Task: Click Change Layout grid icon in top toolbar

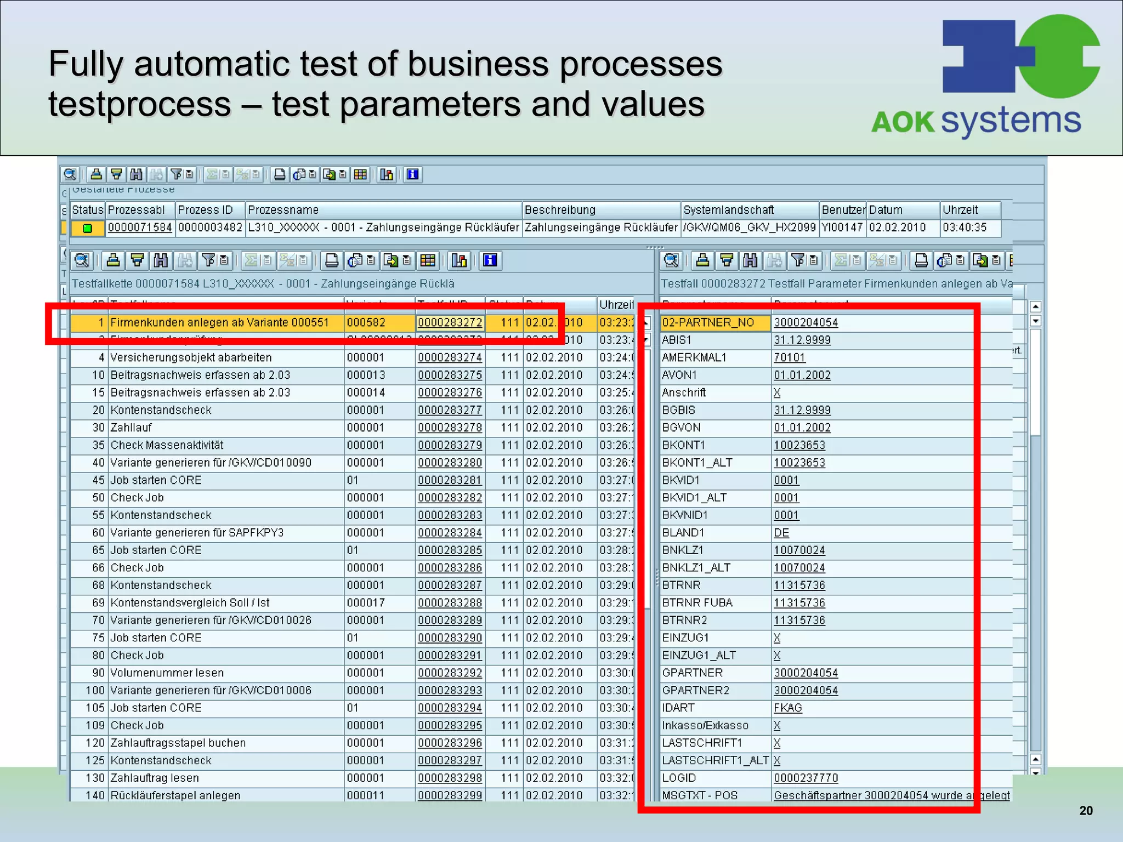Action: point(360,174)
